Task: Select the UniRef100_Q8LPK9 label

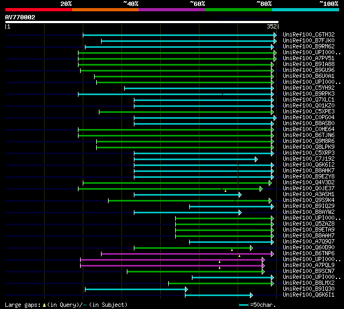Action: 309,147
